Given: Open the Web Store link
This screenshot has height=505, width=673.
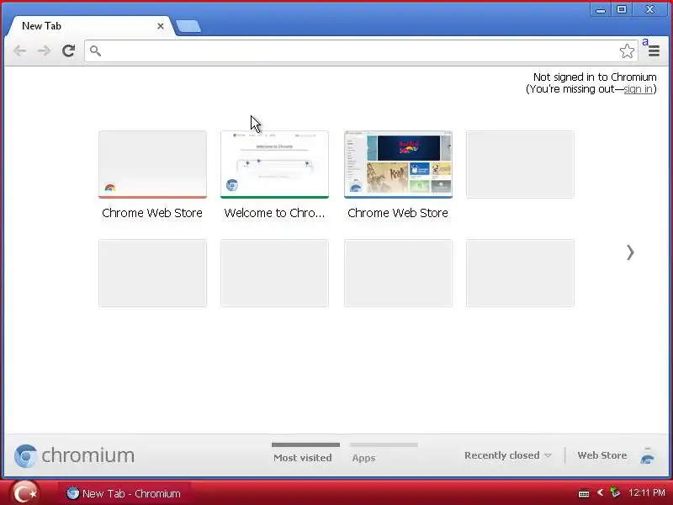Looking at the screenshot, I should click(x=602, y=455).
